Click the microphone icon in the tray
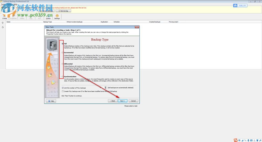 [x=248, y=140]
